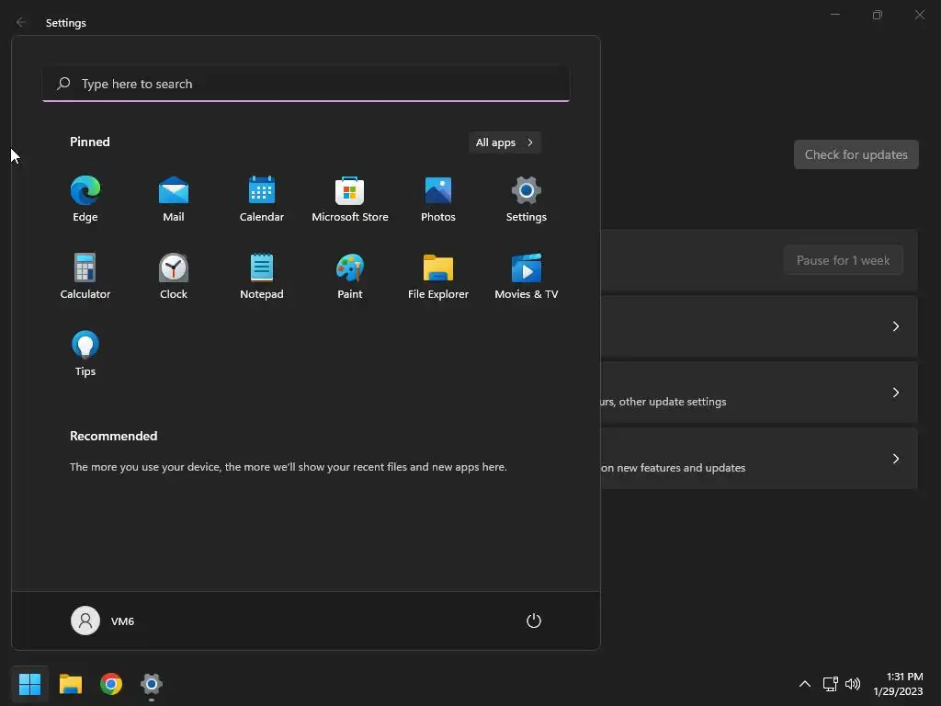Screen dimensions: 941x706
Task: Open the Calendar app
Action: [262, 199]
